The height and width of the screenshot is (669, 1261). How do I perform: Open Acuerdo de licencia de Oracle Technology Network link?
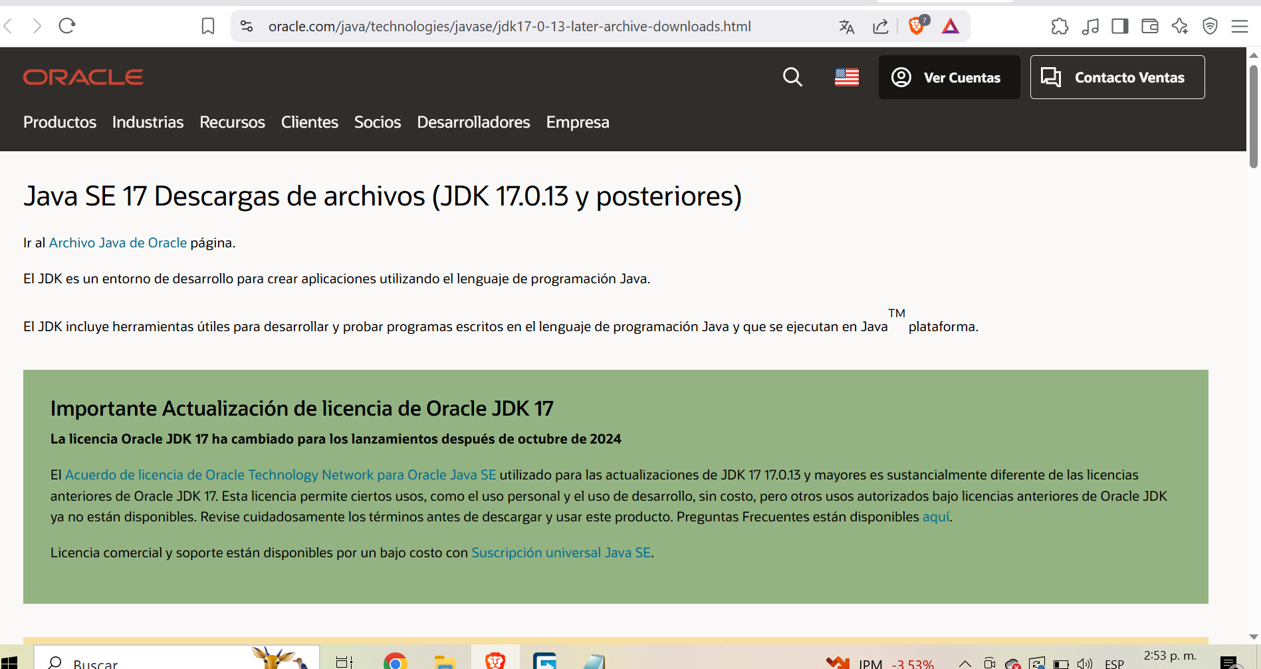[x=281, y=475]
